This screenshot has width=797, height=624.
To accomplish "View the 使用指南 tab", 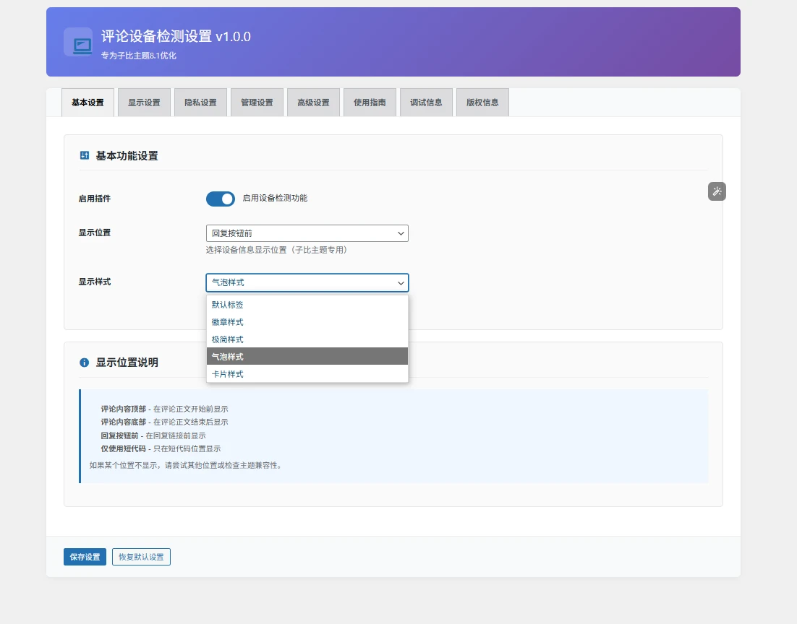I will point(370,103).
